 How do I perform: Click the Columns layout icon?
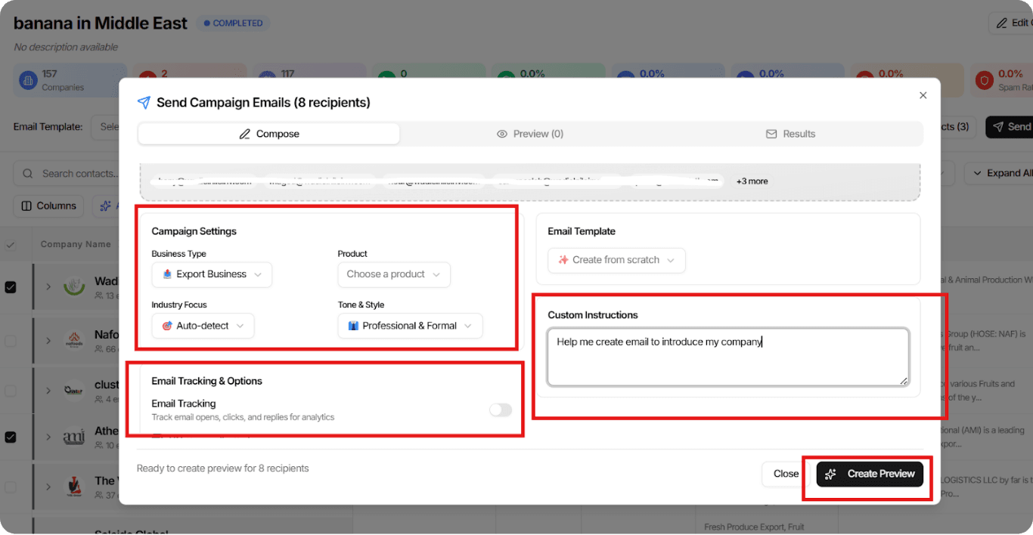(26, 206)
